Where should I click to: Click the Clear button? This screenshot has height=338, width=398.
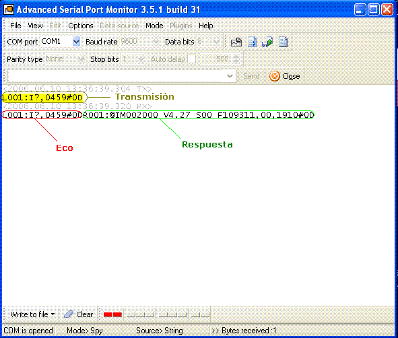tap(78, 314)
